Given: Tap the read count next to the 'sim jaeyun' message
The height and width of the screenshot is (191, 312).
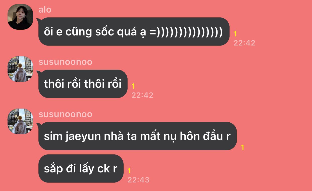Looking at the screenshot, I should pyautogui.click(x=243, y=148).
